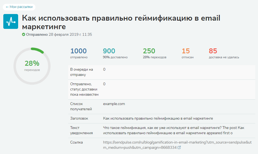This screenshot has height=154, width=258.
Task: Open the sendpulse.com gamification blog link
Action: tap(177, 145)
